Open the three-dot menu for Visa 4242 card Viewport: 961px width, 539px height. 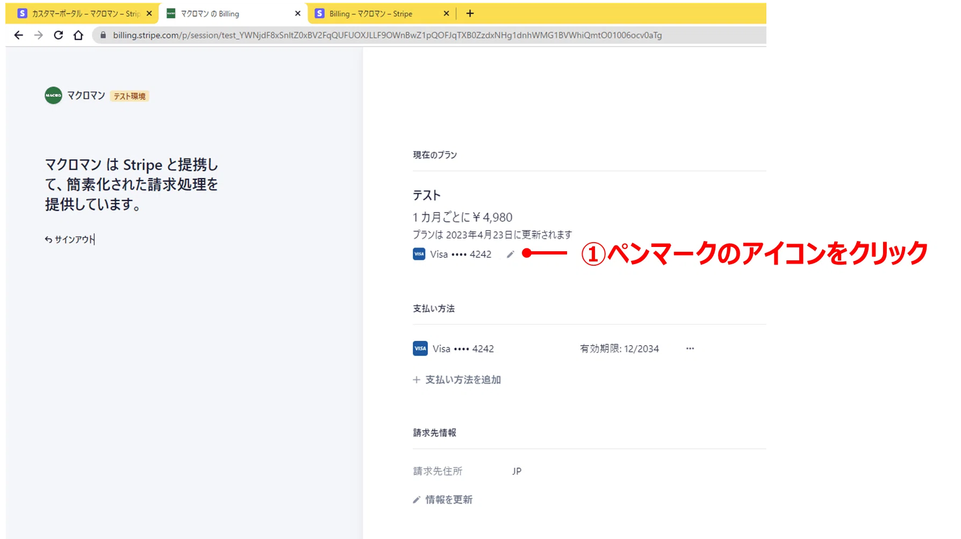690,348
